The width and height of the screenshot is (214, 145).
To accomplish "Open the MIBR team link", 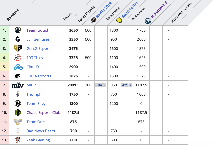I will (31, 85).
